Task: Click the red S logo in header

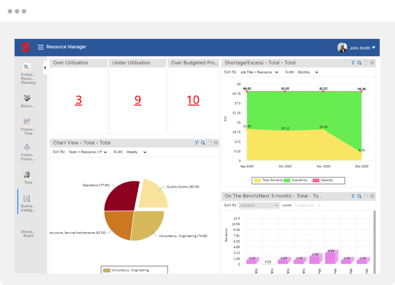Action: 25,47
